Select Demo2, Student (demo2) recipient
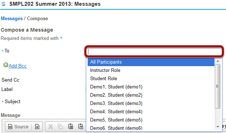 [x=151, y=95]
